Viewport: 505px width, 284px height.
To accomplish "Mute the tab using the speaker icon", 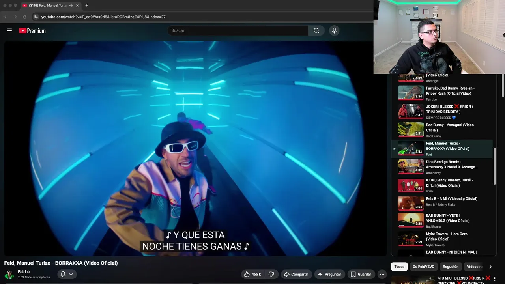I will coord(71,6).
